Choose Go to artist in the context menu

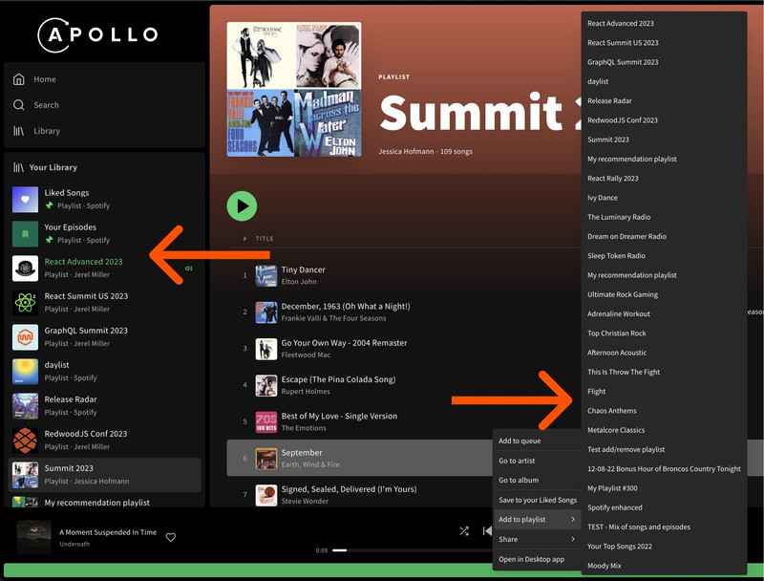[x=517, y=459]
